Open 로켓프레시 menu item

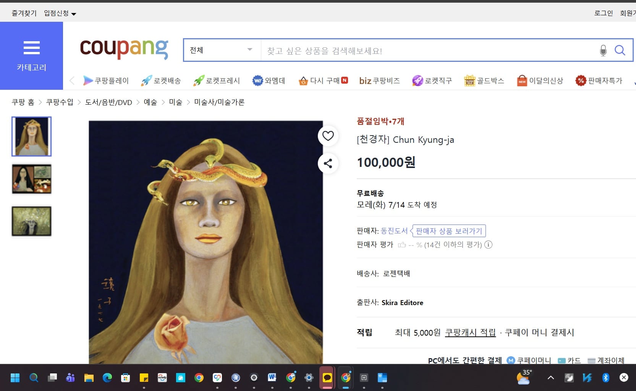pyautogui.click(x=217, y=81)
